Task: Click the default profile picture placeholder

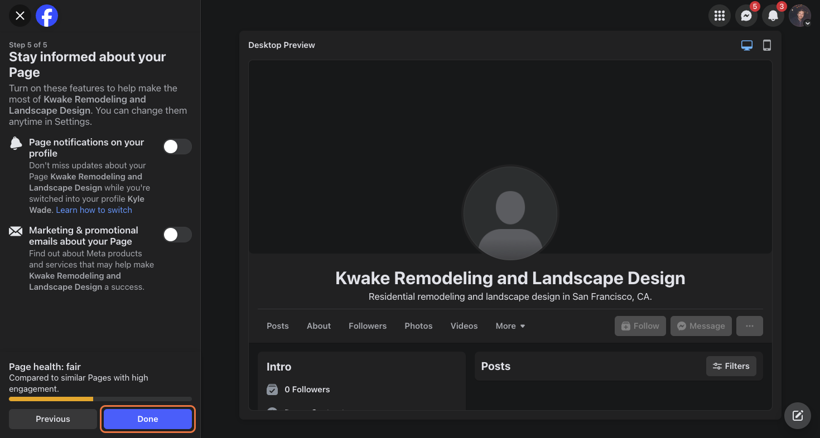Action: tap(510, 213)
